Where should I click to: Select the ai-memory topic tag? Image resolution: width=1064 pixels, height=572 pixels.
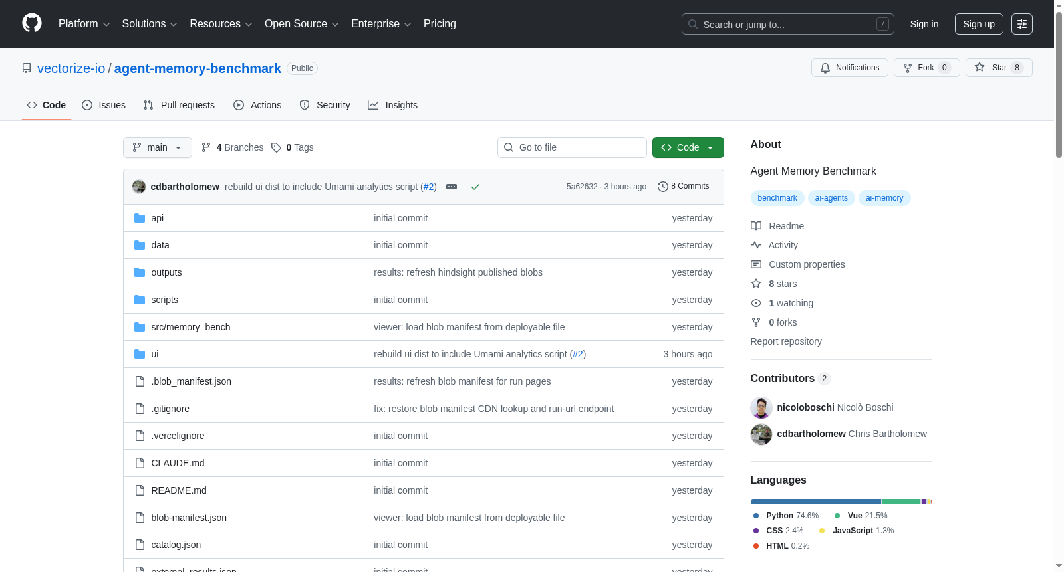[x=884, y=198]
